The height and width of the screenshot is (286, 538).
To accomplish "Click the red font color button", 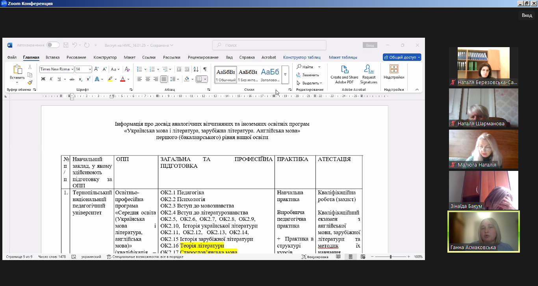I will point(122,79).
